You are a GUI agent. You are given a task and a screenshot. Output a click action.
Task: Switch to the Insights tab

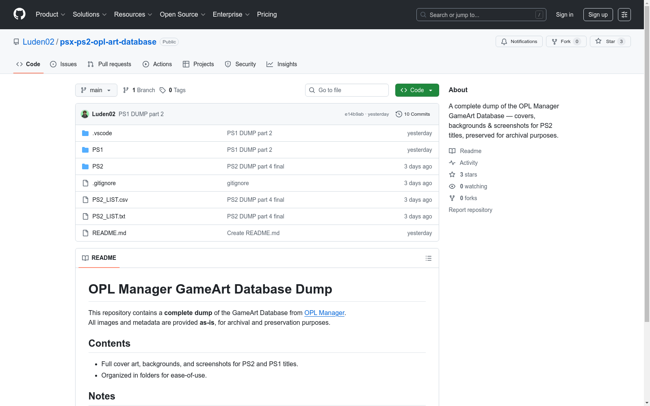point(282,64)
